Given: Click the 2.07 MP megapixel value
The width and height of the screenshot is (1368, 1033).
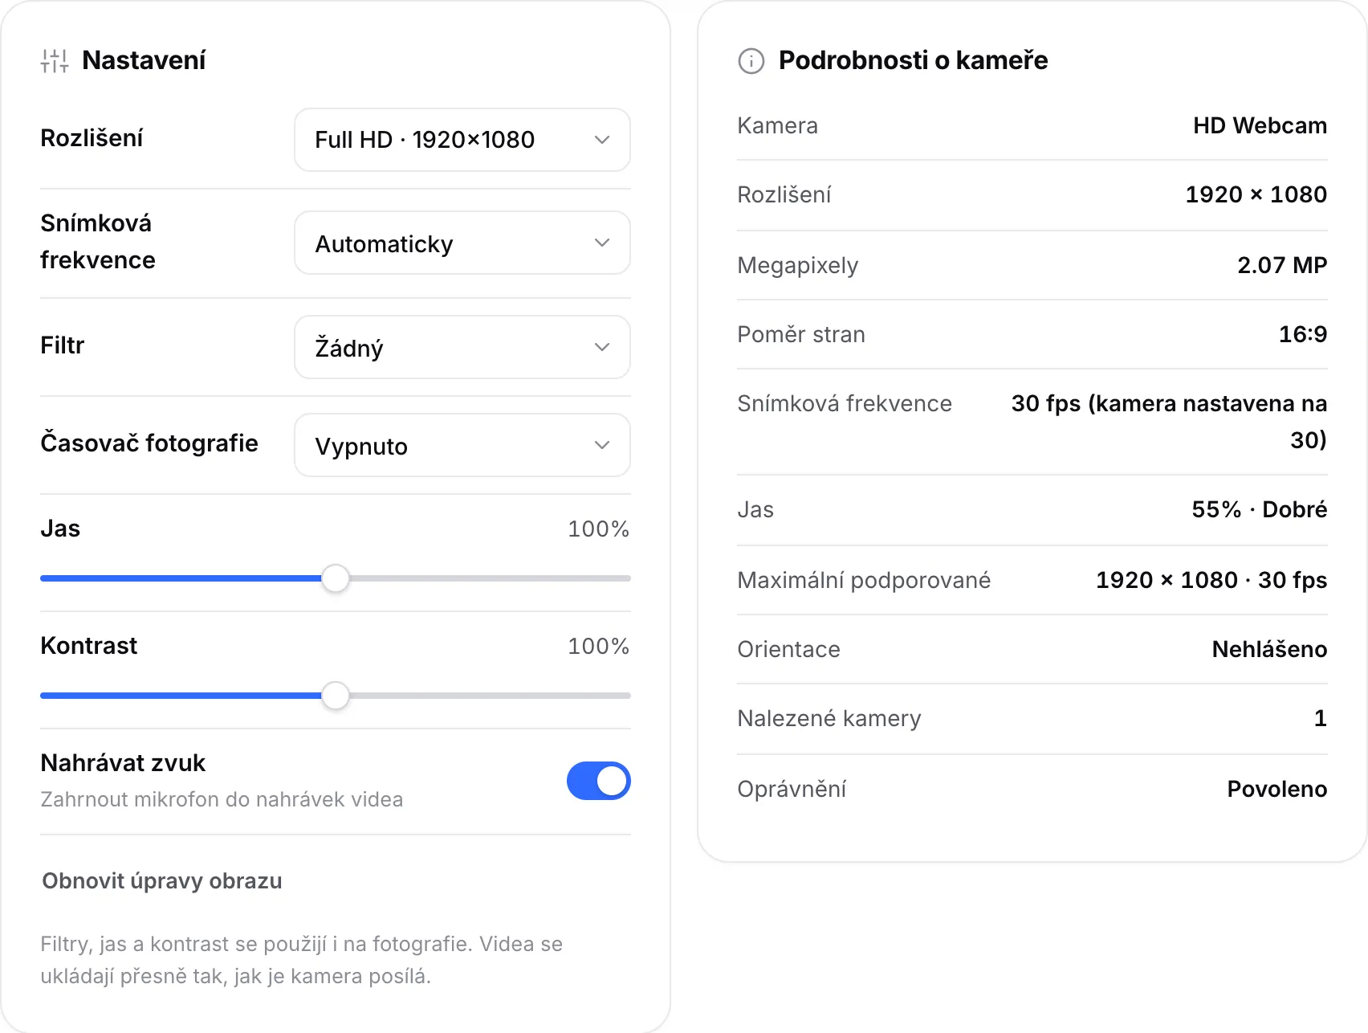Looking at the screenshot, I should [x=1282, y=265].
